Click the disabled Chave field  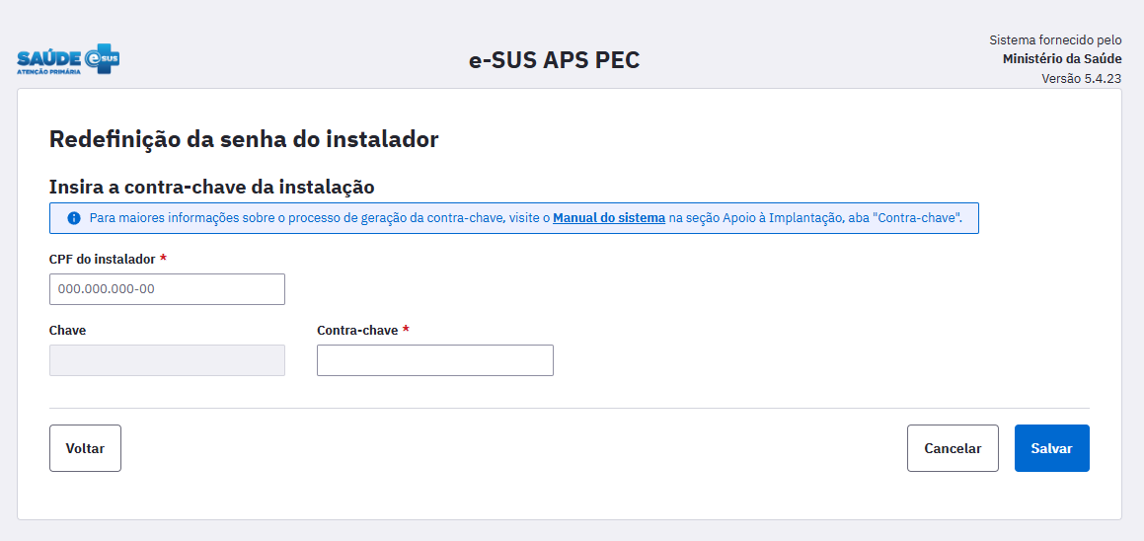(x=167, y=360)
